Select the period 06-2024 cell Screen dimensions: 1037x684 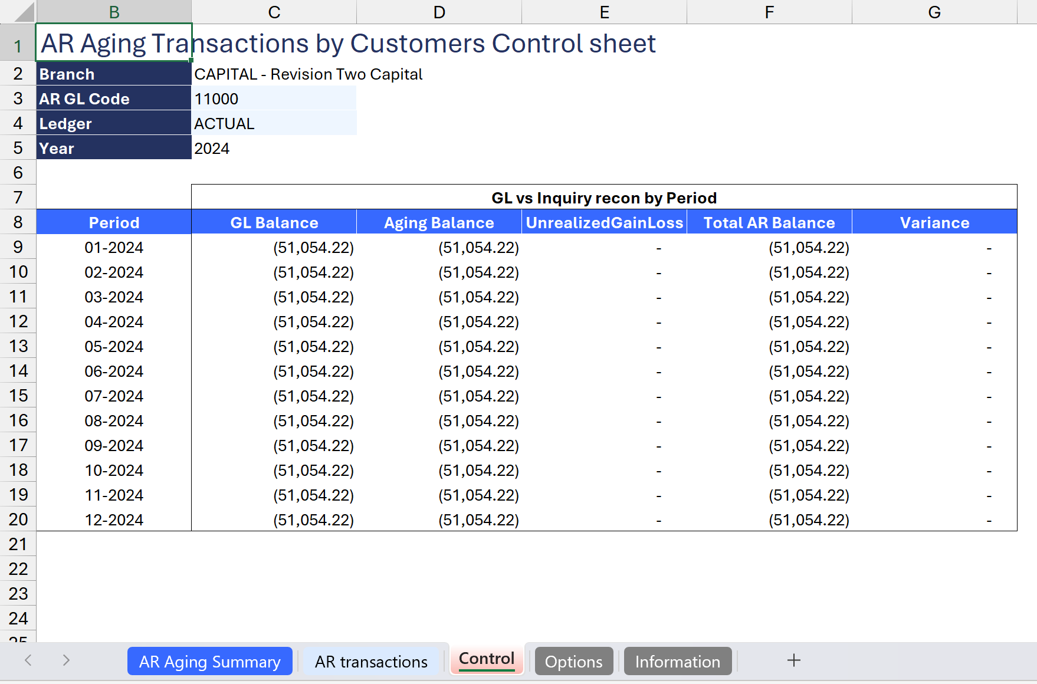pos(114,371)
